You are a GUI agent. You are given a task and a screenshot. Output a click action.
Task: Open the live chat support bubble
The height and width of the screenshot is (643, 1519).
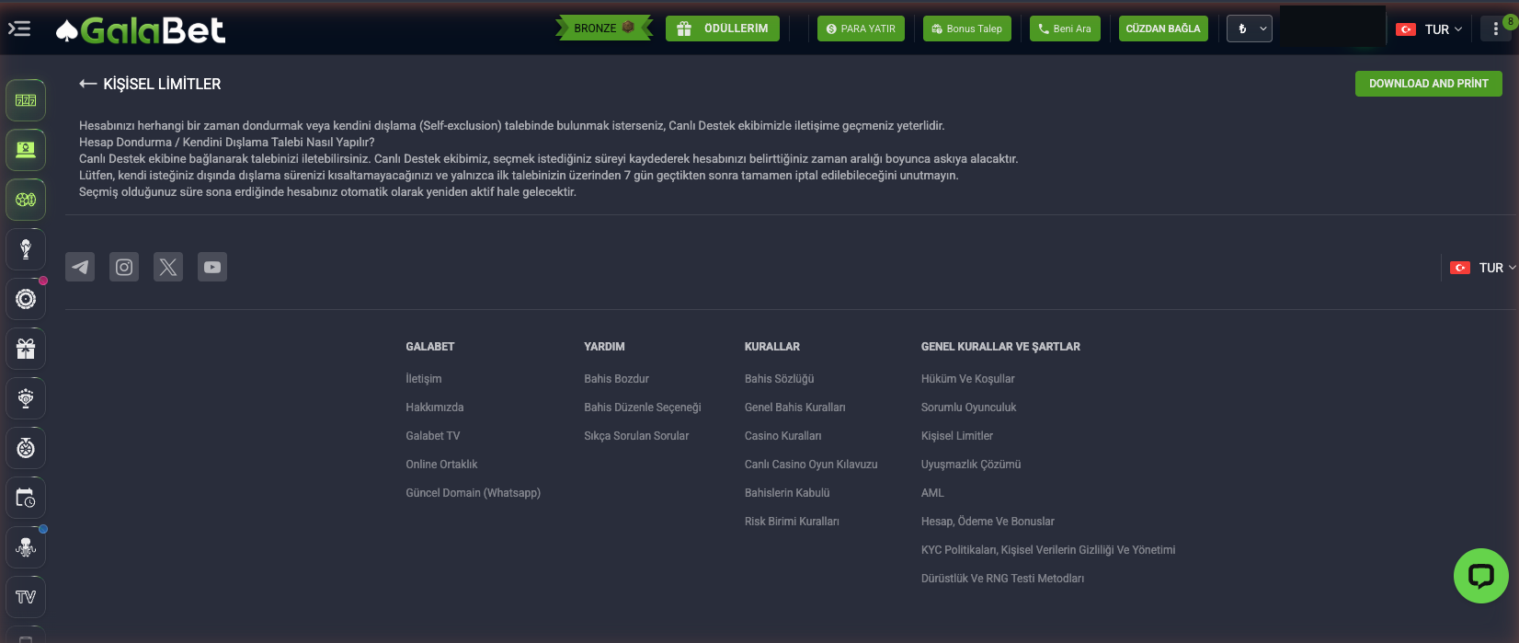(1481, 576)
